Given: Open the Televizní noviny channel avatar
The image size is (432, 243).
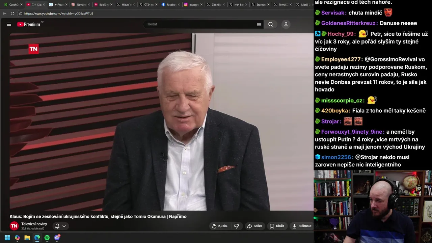Looking at the screenshot, I should tap(14, 226).
